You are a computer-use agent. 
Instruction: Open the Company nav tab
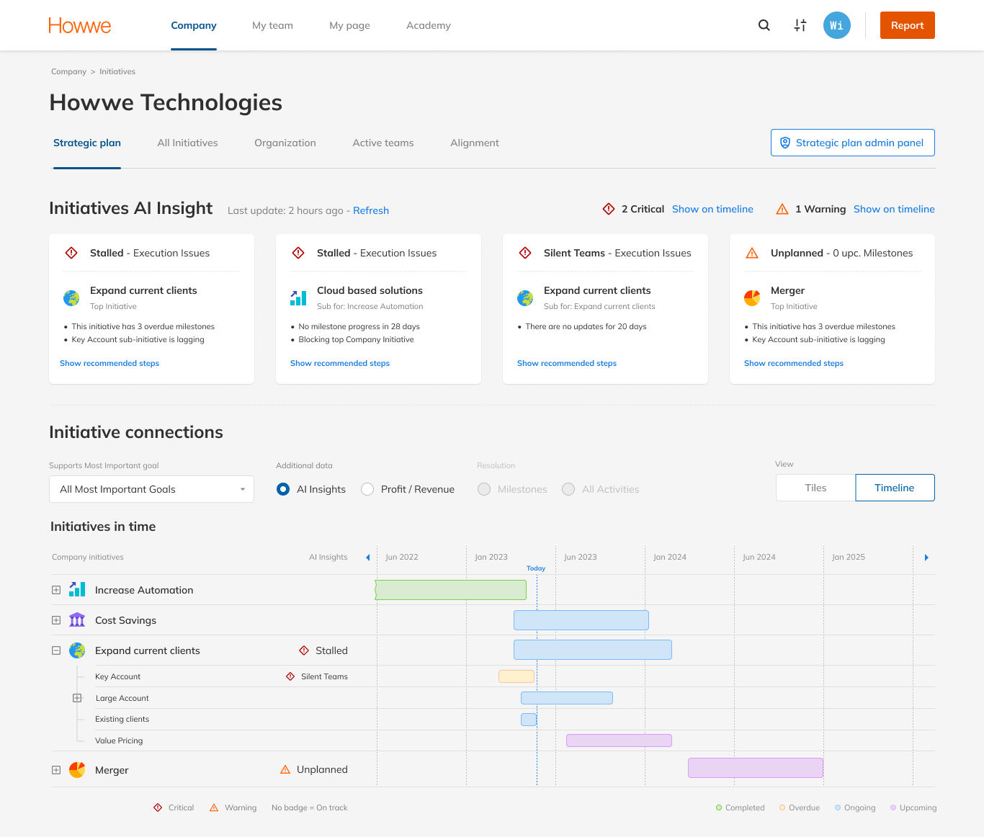tap(194, 25)
